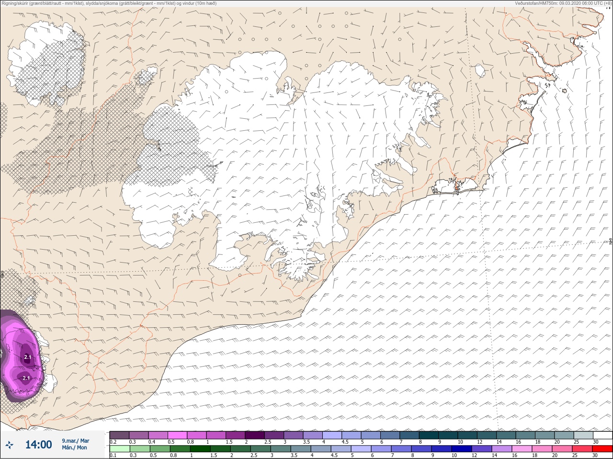Screen dimensions: 613x459
Task: Click the lavender rain legend swatch at 5
Action: click(x=361, y=449)
